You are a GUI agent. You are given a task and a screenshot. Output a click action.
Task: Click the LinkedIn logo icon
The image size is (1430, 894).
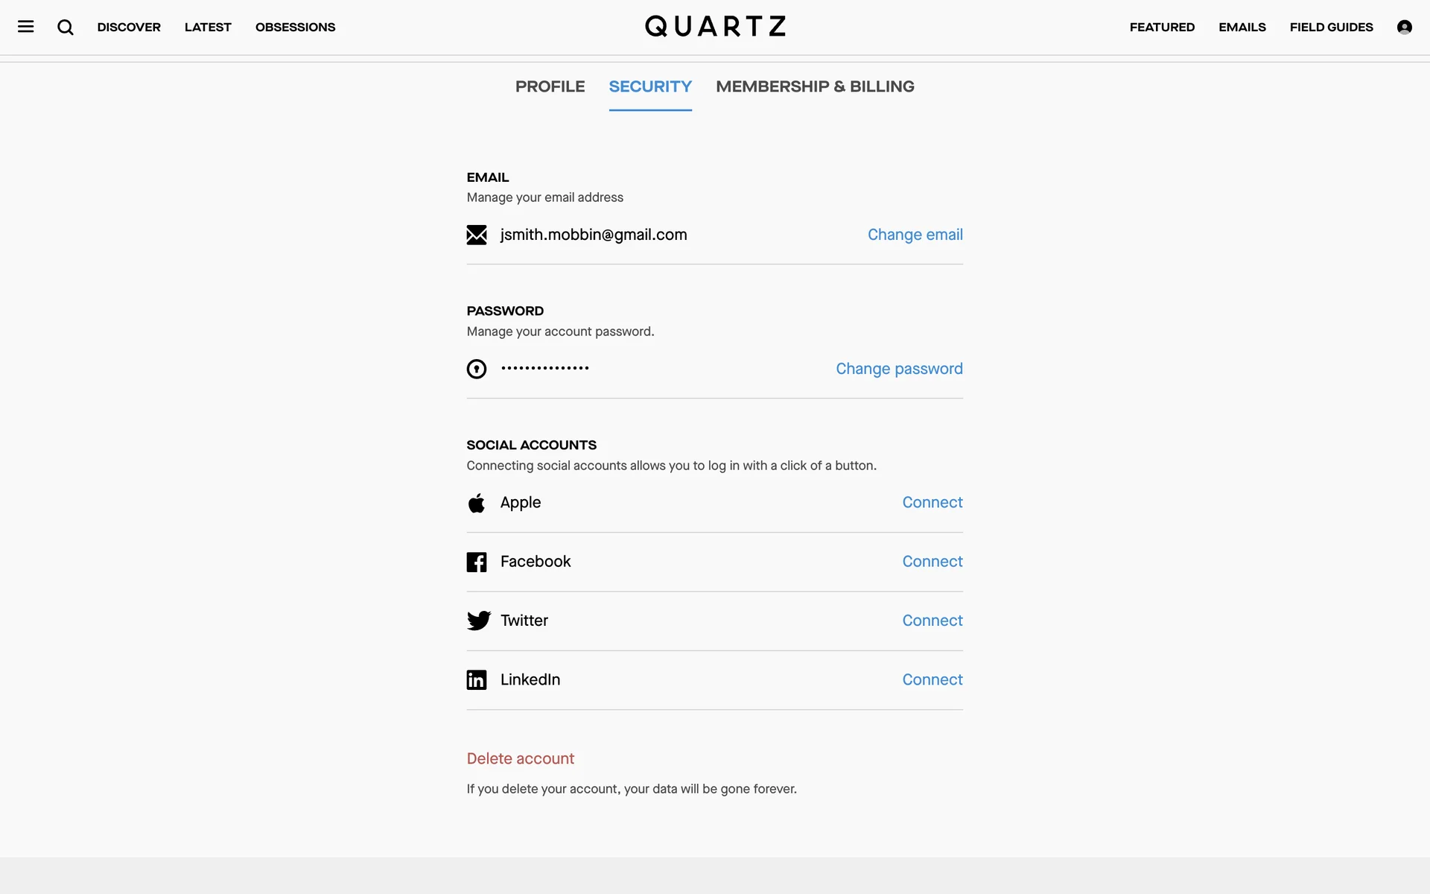[x=477, y=679]
